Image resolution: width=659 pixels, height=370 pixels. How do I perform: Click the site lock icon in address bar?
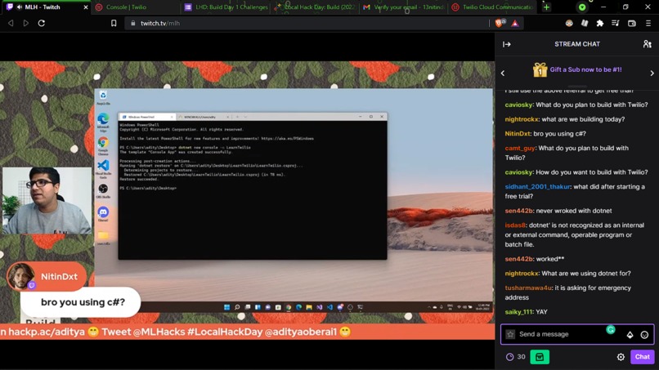(x=132, y=23)
